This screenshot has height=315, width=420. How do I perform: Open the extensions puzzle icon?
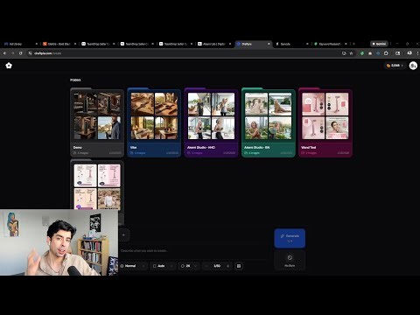[x=386, y=53]
